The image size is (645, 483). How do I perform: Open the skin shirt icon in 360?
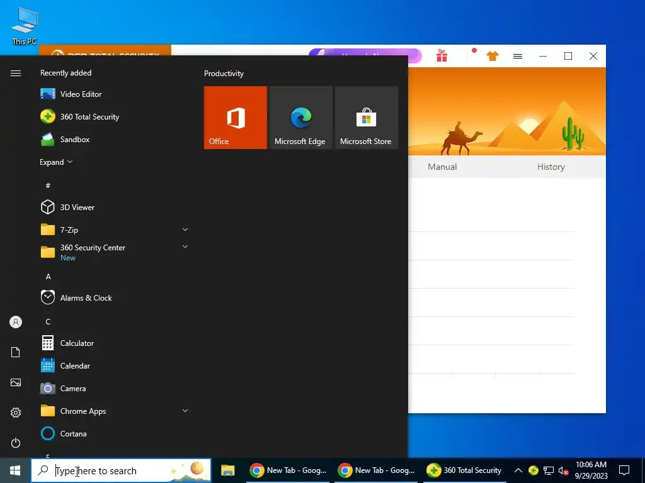[x=493, y=56]
